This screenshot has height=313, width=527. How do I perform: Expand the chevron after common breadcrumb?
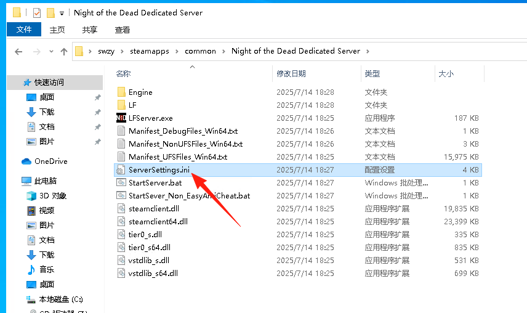223,51
